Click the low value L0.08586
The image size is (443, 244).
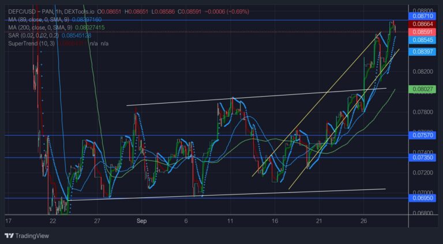163,12
